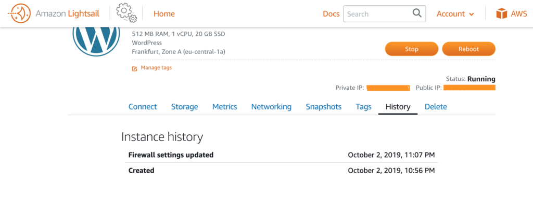The height and width of the screenshot is (224, 533).
Task: Open the Docs link
Action: click(331, 14)
